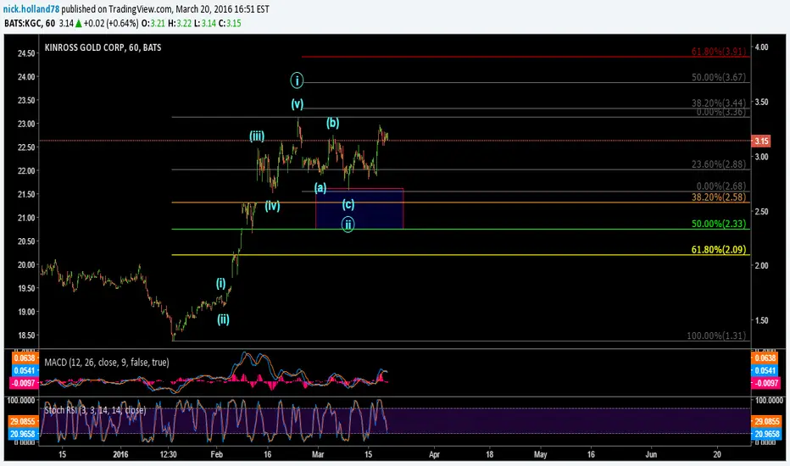
Task: Select the (b) wave label
Action: tap(332, 122)
